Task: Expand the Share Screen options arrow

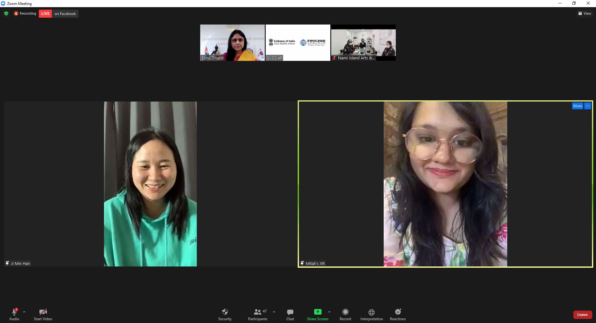Action: [x=329, y=312]
